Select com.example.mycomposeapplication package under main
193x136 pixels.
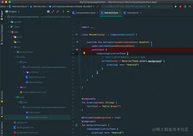tap(44, 67)
